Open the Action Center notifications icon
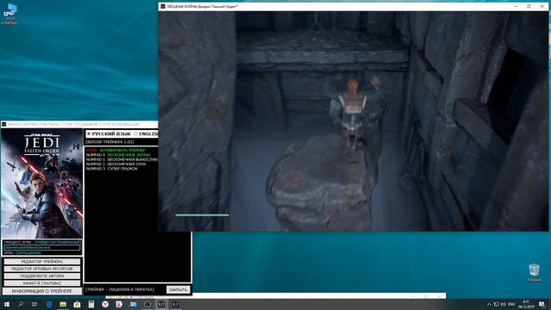551x310 pixels. point(542,304)
